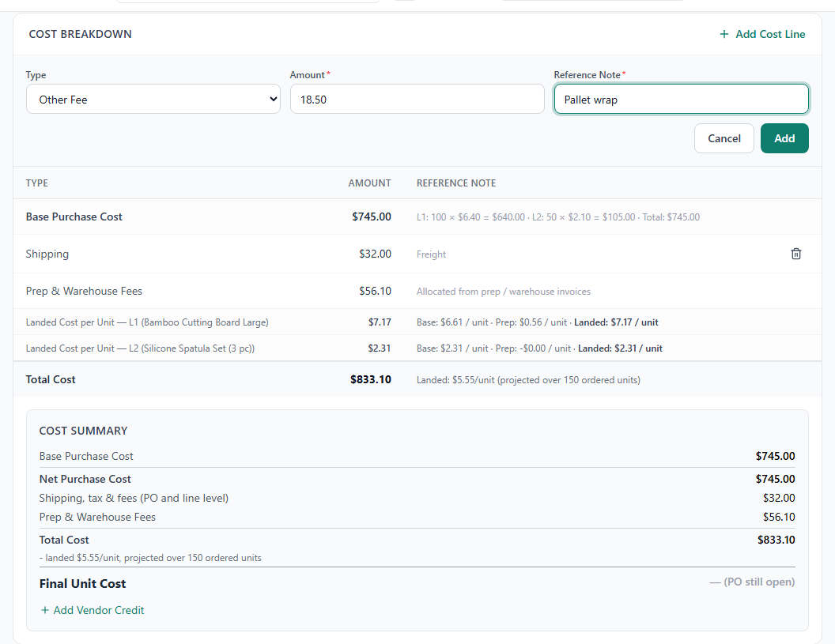The height and width of the screenshot is (644, 835).
Task: Click the L1 L2 base purchase calculation note
Action: coord(558,217)
